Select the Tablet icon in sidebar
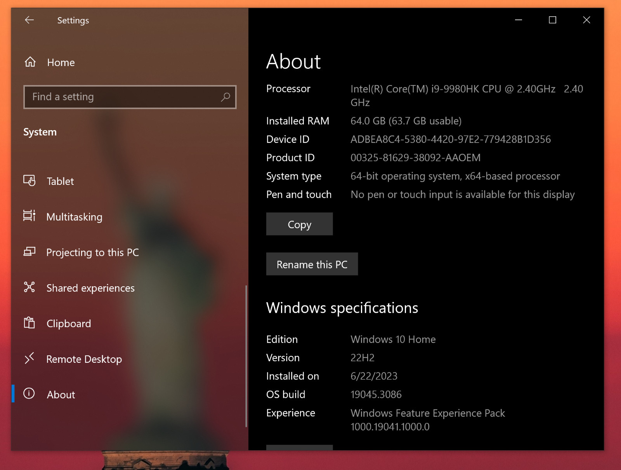This screenshot has height=470, width=621. 29,181
